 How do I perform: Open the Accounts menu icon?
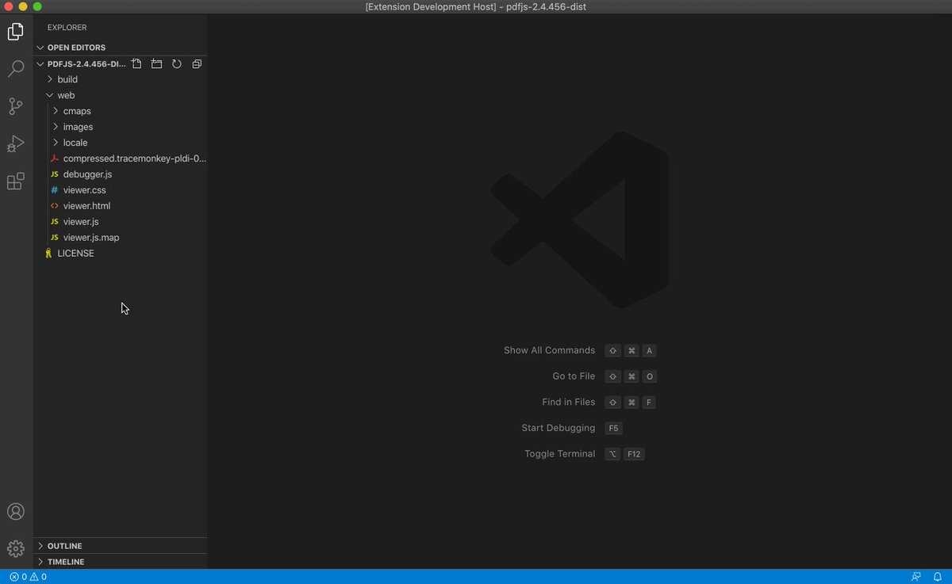click(16, 511)
